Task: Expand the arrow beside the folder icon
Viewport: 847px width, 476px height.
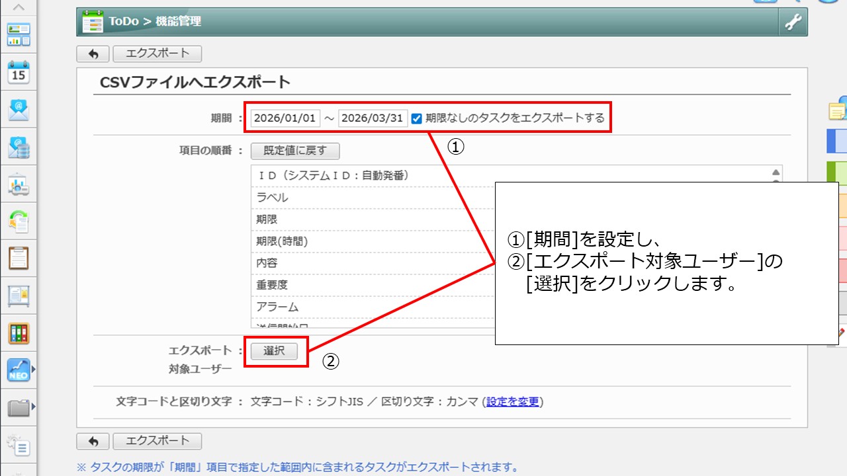Action: point(33,406)
